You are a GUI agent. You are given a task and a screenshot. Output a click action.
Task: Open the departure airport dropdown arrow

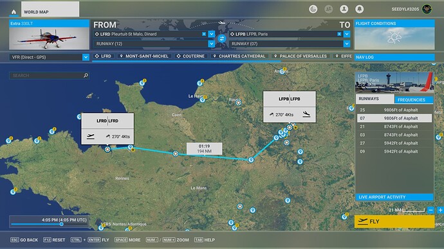212,34
